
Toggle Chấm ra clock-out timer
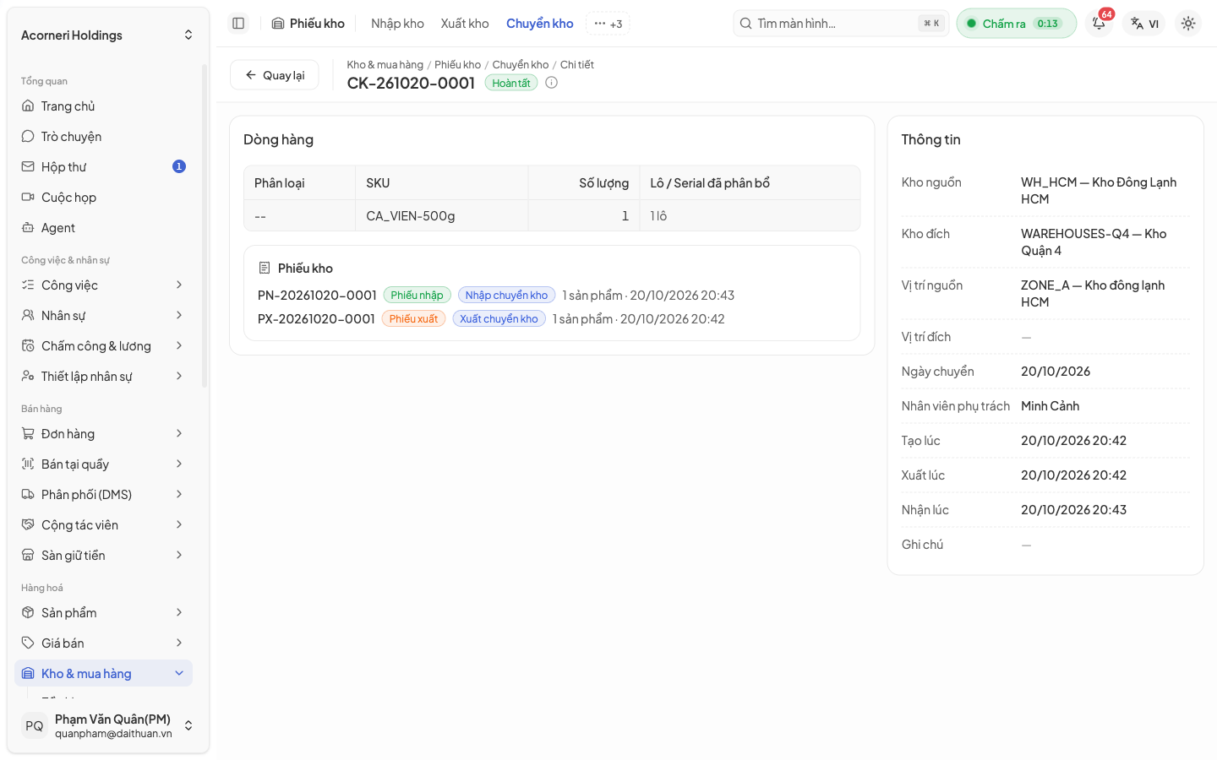pos(1017,24)
